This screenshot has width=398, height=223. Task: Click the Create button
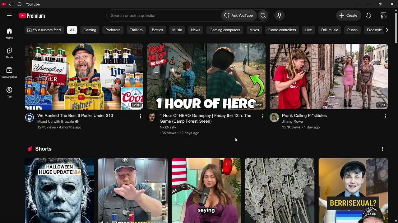tap(348, 15)
